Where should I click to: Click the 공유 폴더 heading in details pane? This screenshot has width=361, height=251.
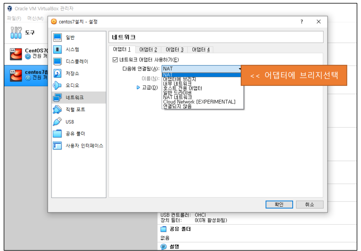(x=180, y=229)
